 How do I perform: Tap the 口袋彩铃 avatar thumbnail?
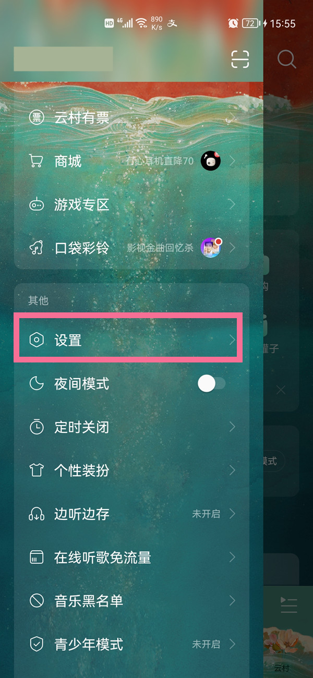point(211,248)
